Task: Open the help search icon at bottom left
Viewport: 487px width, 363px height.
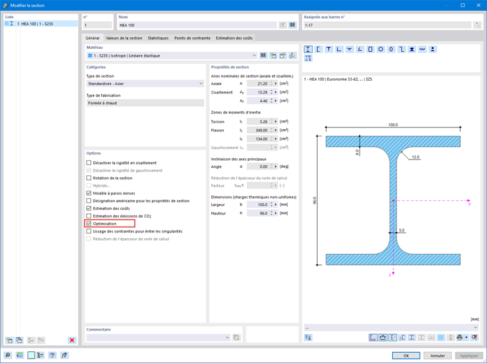Action: click(x=8, y=355)
